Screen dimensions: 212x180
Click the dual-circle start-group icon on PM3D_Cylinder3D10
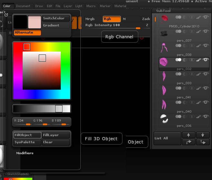coord(178,17)
